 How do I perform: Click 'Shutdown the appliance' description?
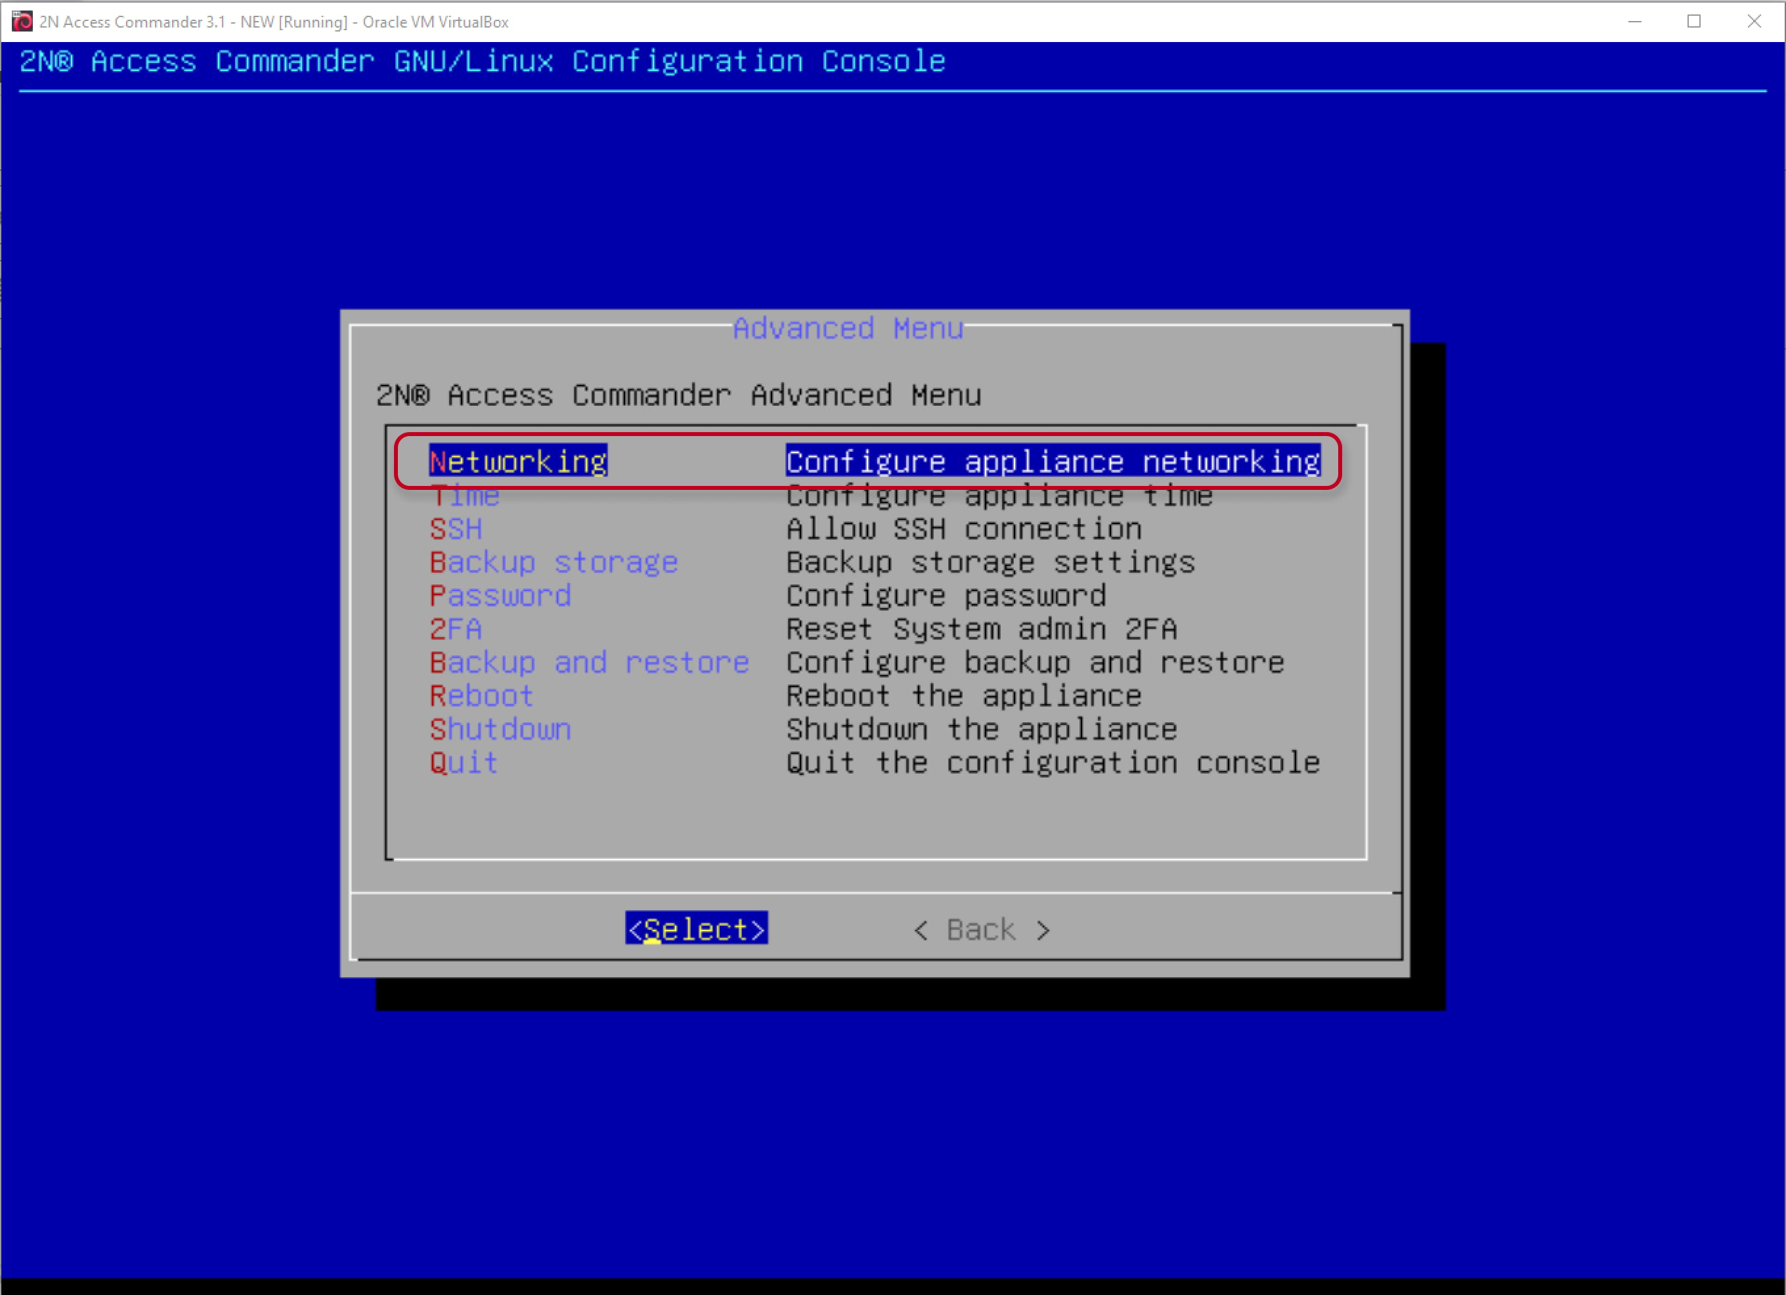982,730
